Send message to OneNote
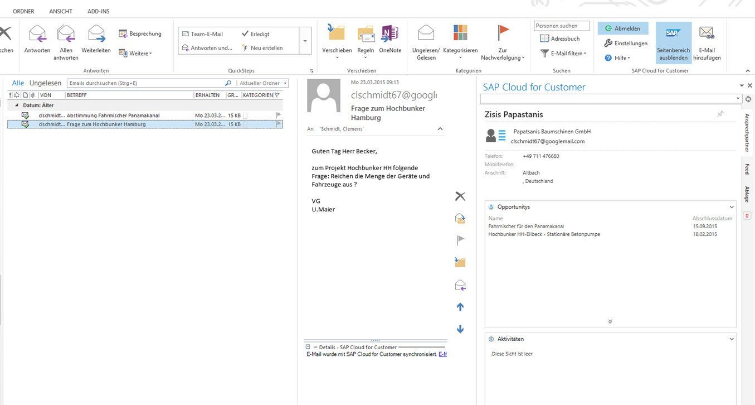This screenshot has height=405, width=755. pyautogui.click(x=390, y=33)
